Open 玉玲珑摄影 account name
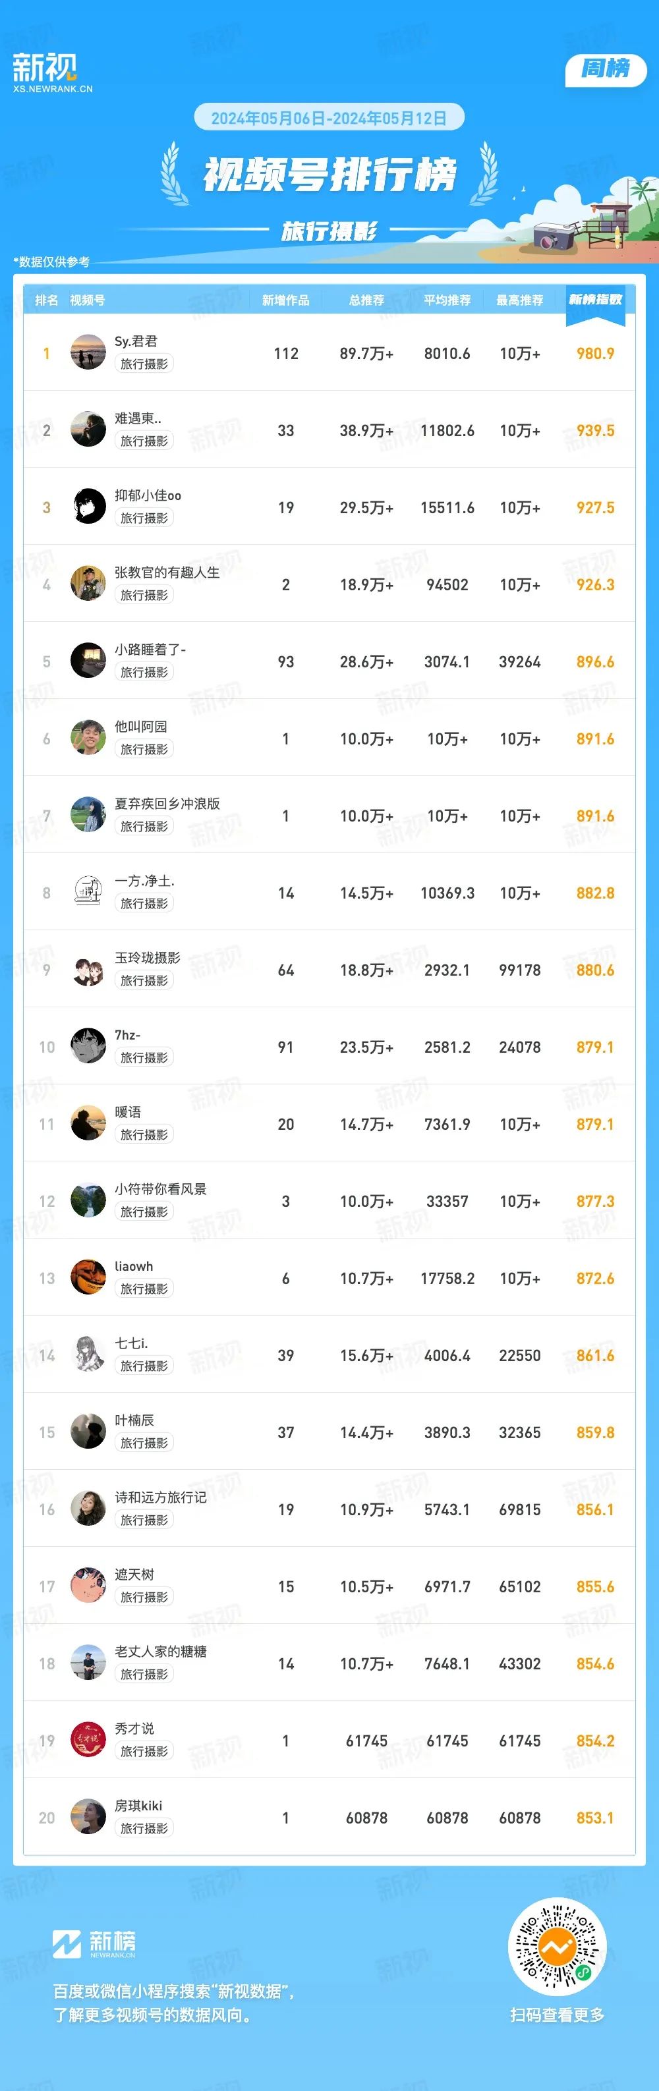Viewport: 659px width, 2091px height. [148, 958]
